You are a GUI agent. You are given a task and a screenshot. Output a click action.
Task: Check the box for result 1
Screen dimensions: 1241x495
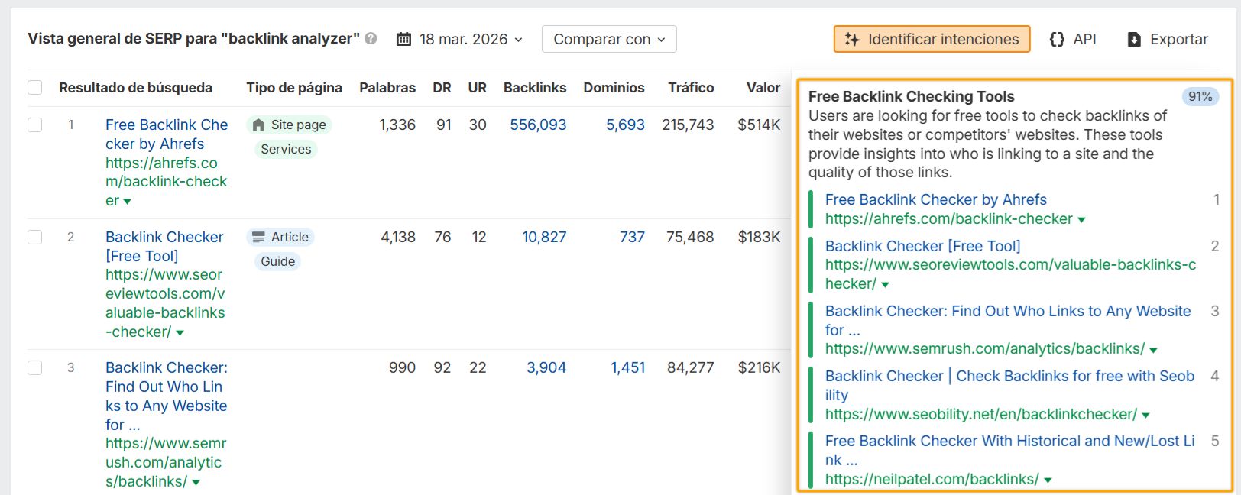tap(35, 125)
